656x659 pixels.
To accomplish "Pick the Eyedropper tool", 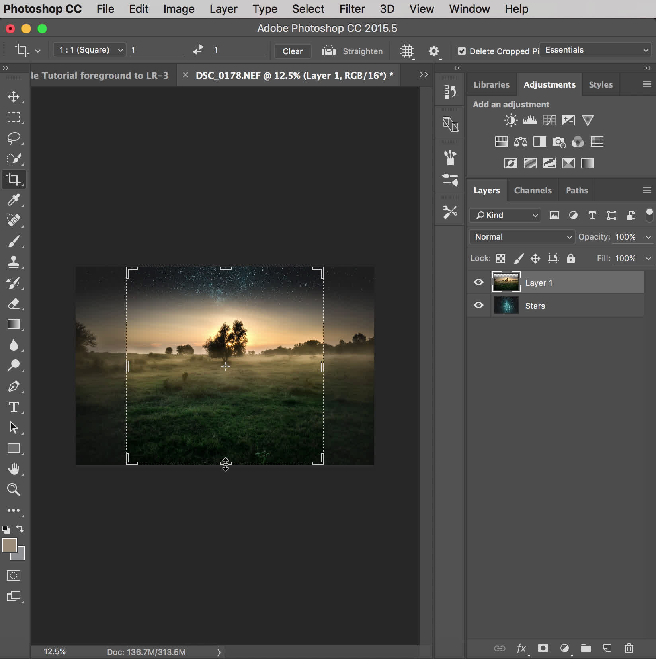I will (x=14, y=199).
